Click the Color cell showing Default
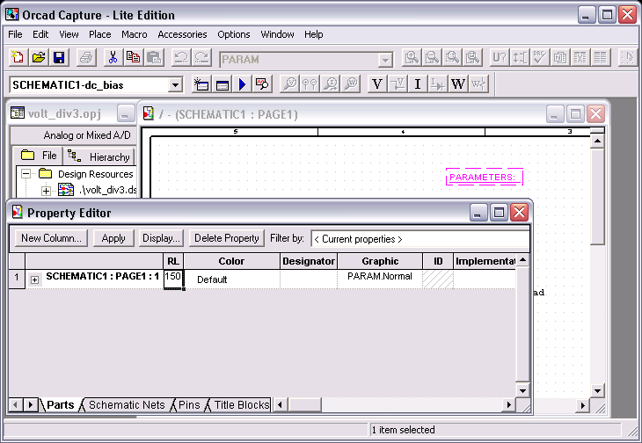Screen dimensions: 642x443 pos(232,279)
